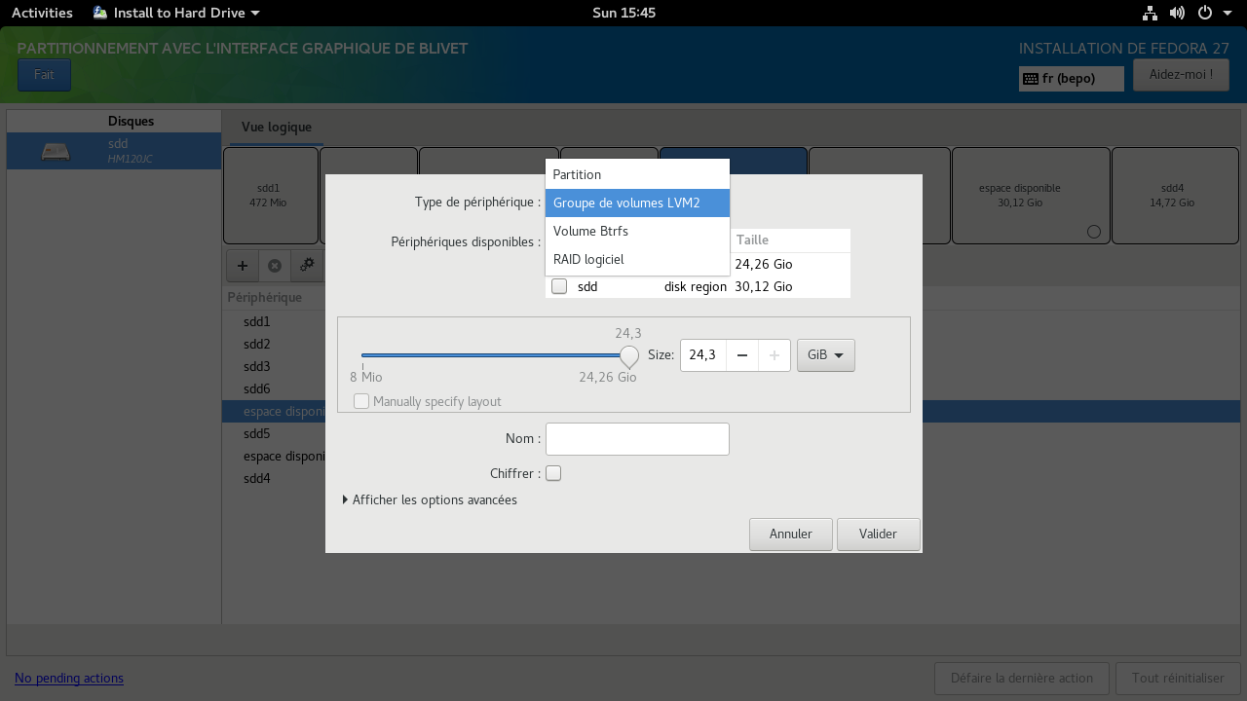
Task: Open the Activities overview
Action: tap(42, 13)
